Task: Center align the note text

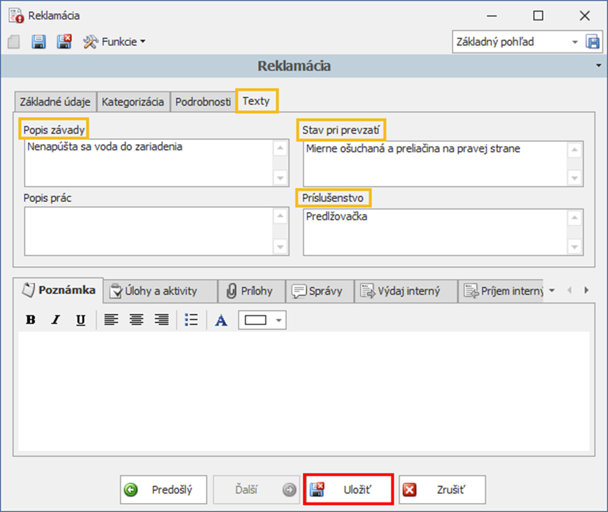Action: 136,320
